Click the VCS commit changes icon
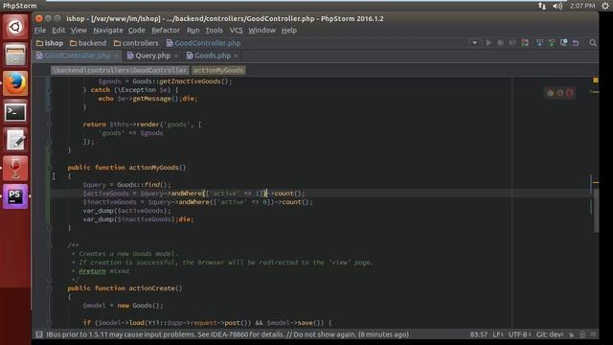613x345 pixels. (552, 42)
